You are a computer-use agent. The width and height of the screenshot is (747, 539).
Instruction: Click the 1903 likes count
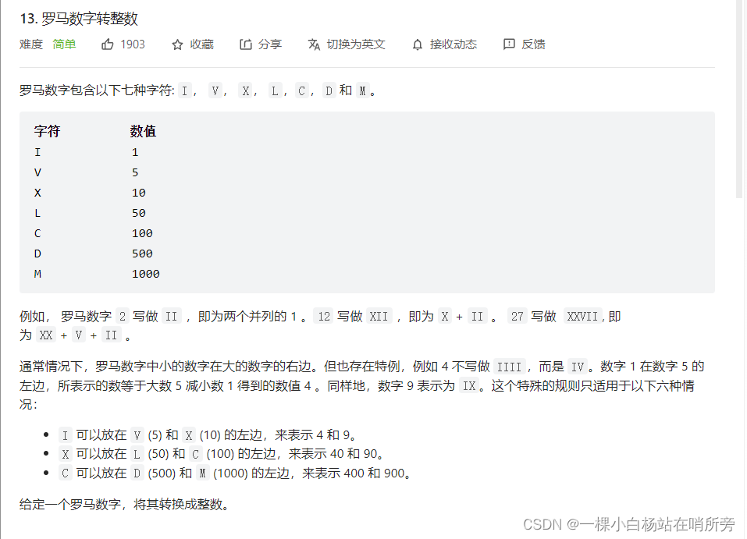click(x=133, y=44)
